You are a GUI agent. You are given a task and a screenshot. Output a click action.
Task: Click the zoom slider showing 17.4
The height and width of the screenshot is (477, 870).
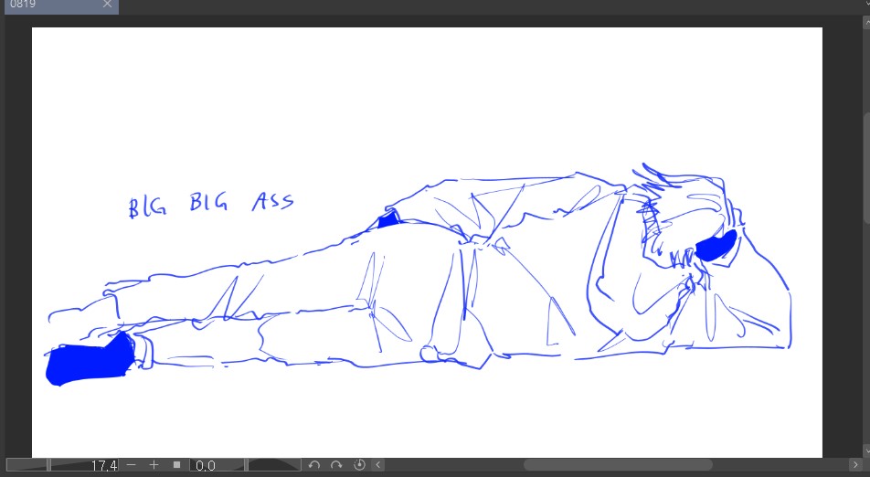pyautogui.click(x=63, y=465)
